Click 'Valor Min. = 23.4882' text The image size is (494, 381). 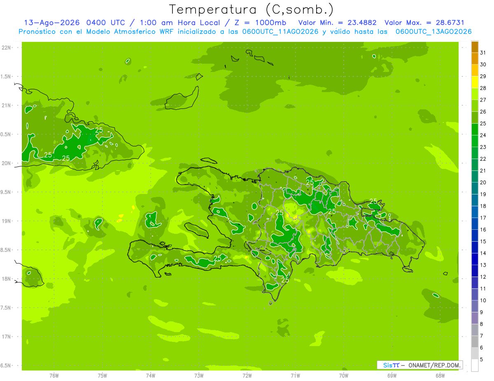[338, 23]
